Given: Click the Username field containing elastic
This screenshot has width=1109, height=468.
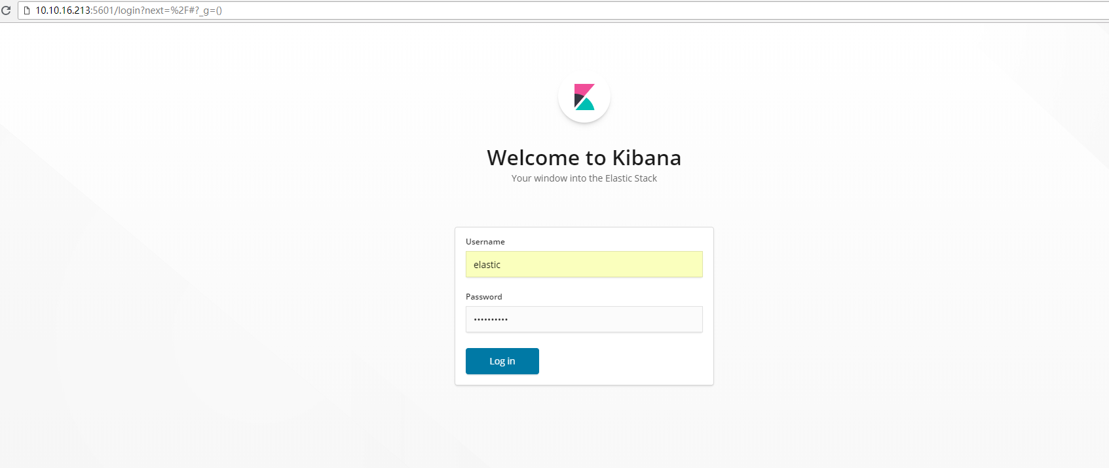Looking at the screenshot, I should pyautogui.click(x=584, y=264).
